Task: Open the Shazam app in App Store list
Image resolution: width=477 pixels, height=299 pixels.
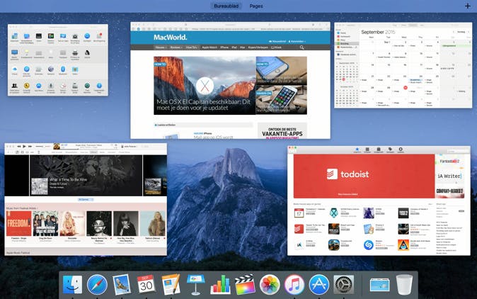Action: (369, 245)
